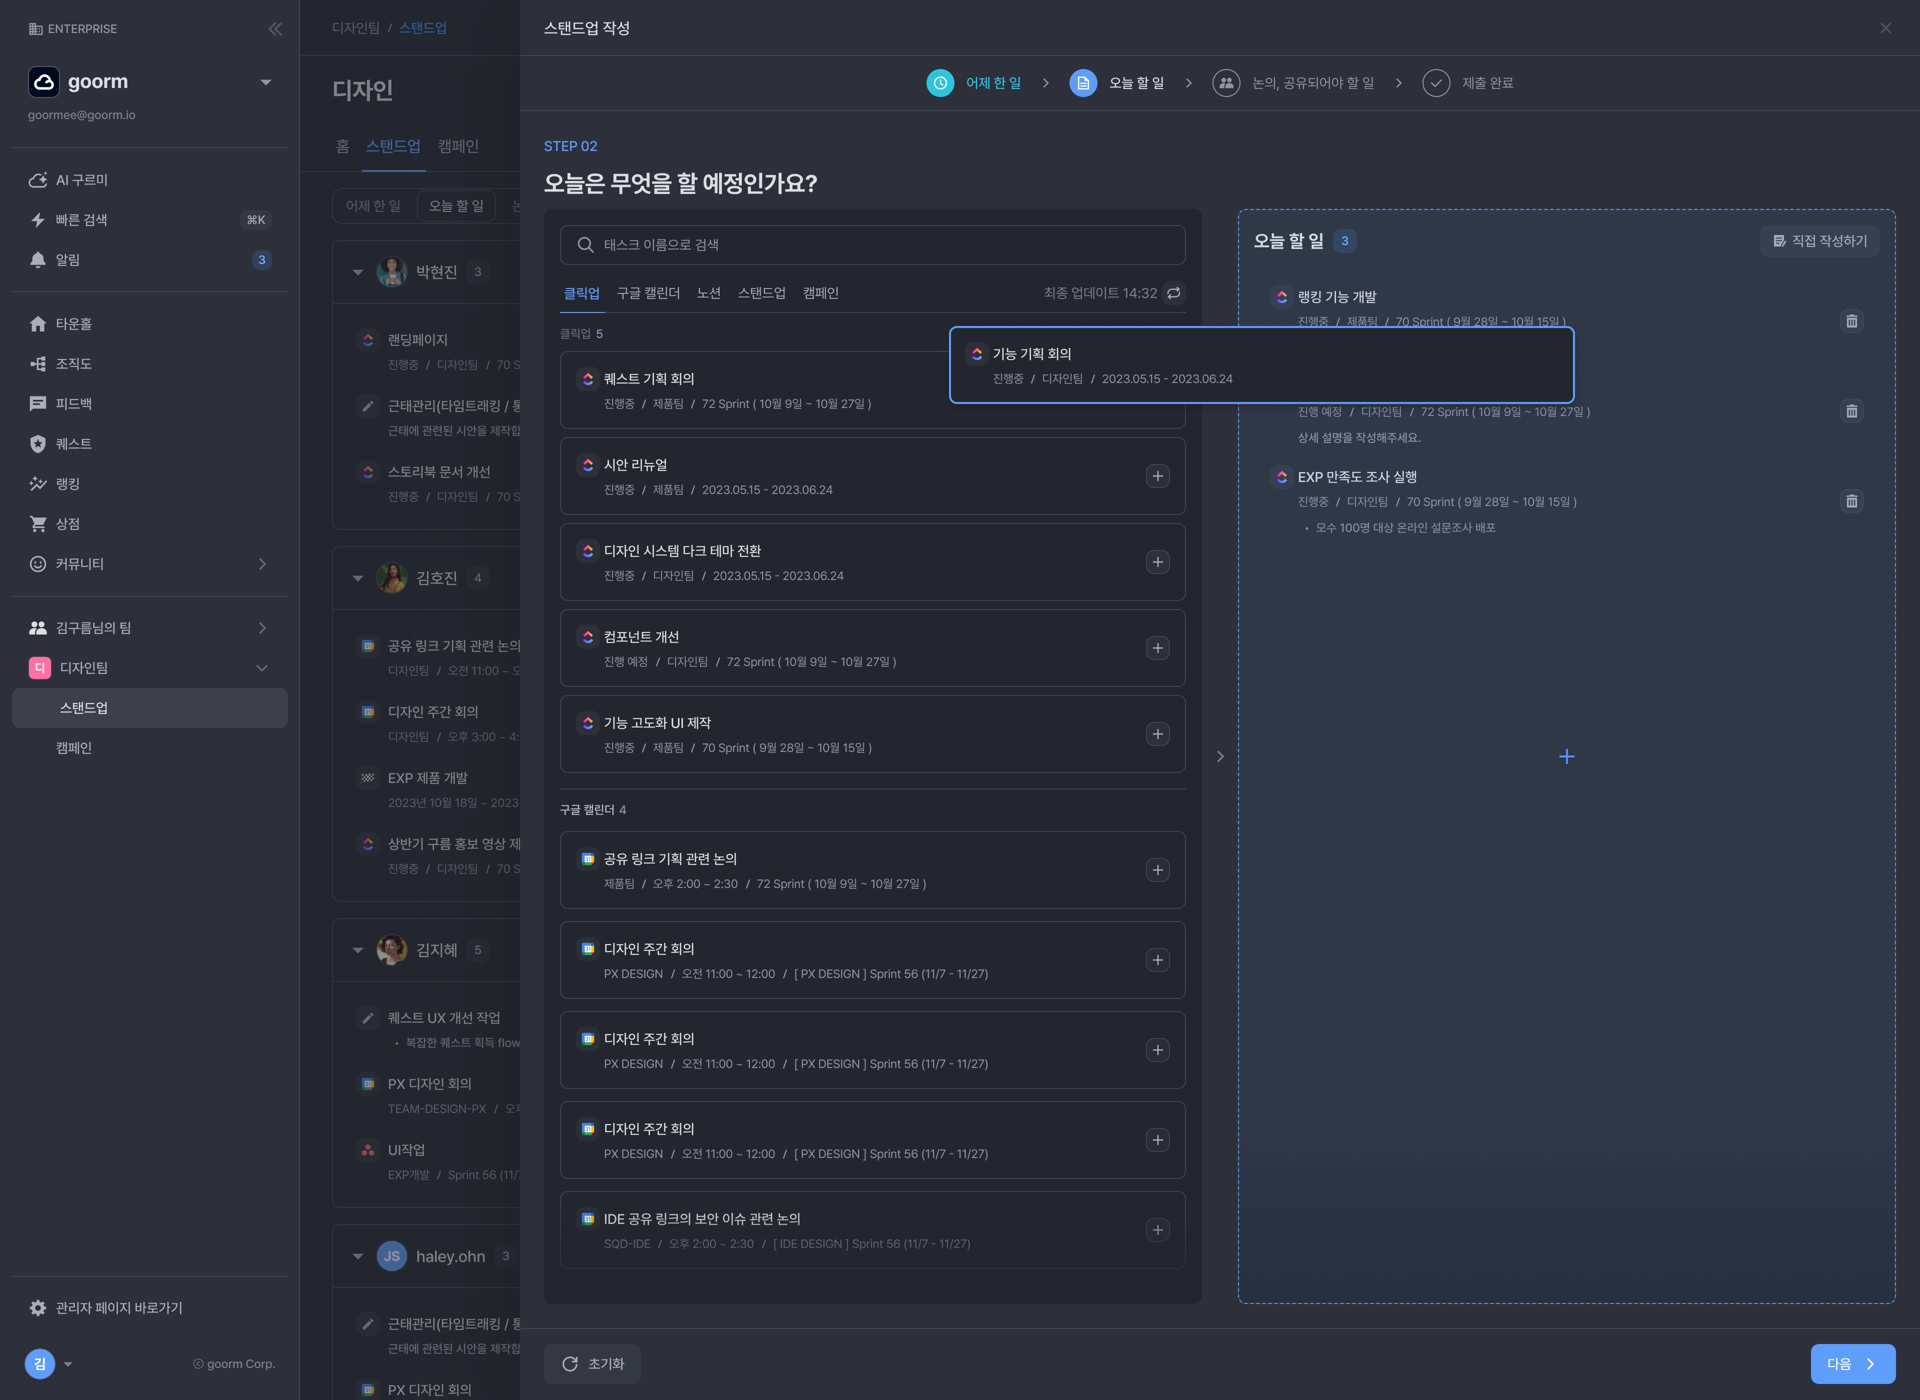Viewport: 1920px width, 1400px height.
Task: Add IDE 공유 링크의 보안 이슈 관련 논의
Action: coord(1157,1229)
